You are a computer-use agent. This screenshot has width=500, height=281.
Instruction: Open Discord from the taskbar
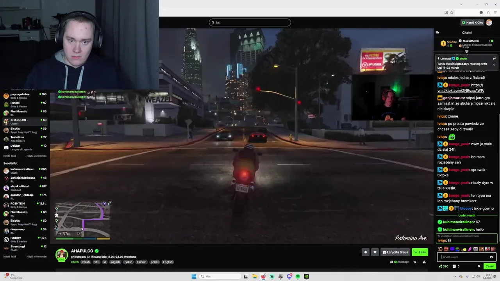[289, 276]
